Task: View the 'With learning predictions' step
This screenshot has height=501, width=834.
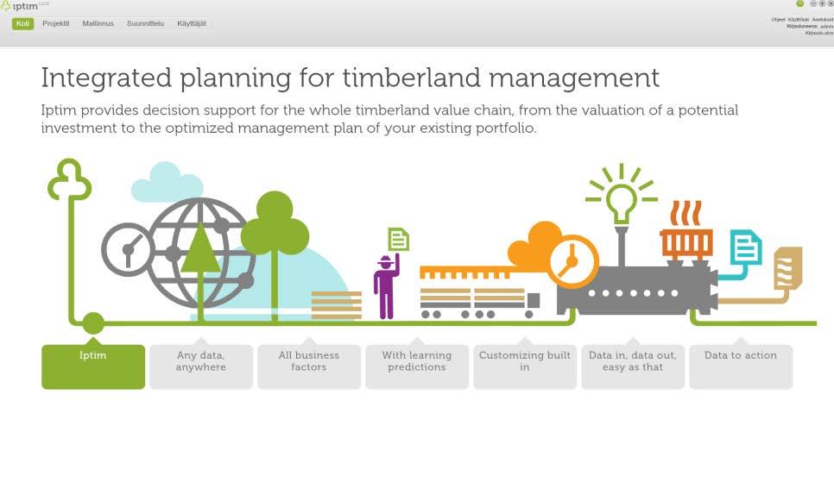Action: tap(417, 366)
